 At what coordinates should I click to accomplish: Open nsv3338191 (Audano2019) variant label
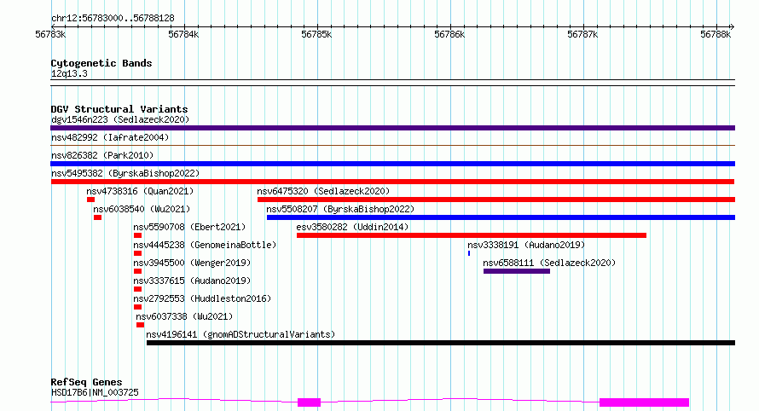coord(526,245)
